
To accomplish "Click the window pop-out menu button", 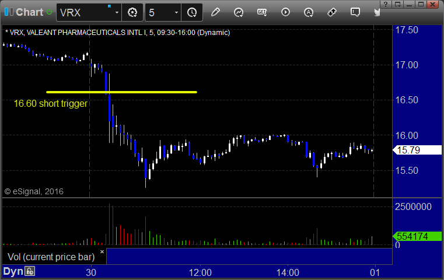I will pyautogui.click(x=398, y=4).
